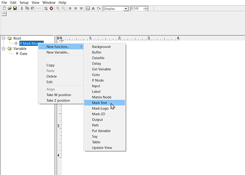Click the 0.249 size stepper arrows

point(146,9)
